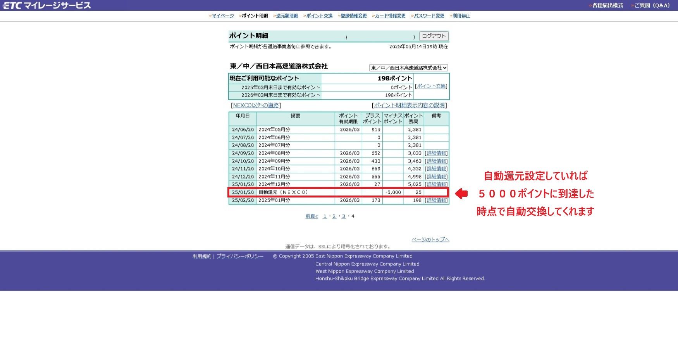Open the マイページ navigation link
This screenshot has height=345, width=678.
(x=223, y=16)
